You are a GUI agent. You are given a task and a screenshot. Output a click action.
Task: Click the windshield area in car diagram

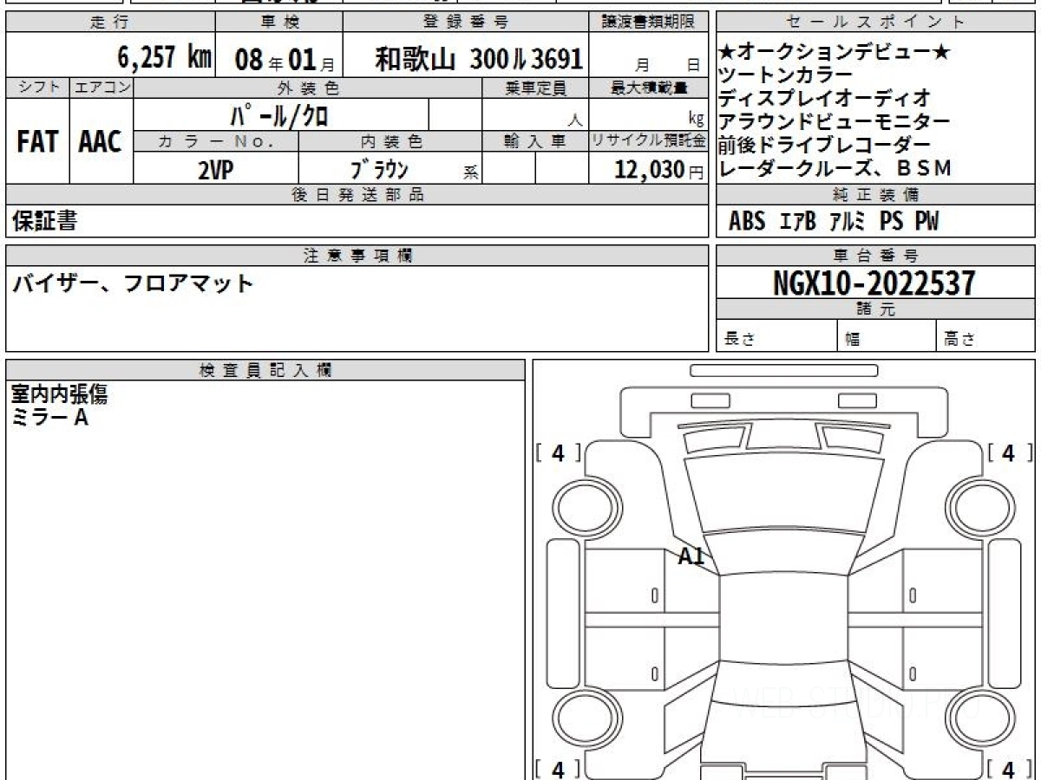click(x=783, y=494)
